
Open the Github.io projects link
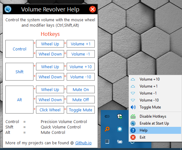(x=83, y=143)
